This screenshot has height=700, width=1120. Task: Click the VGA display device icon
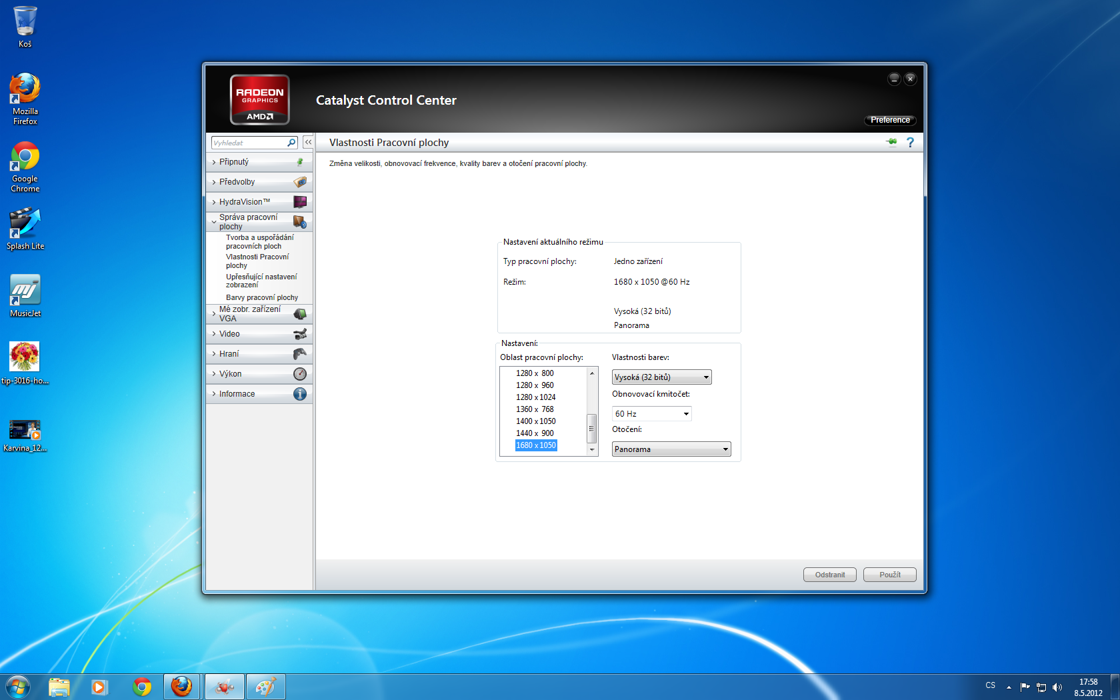[300, 314]
